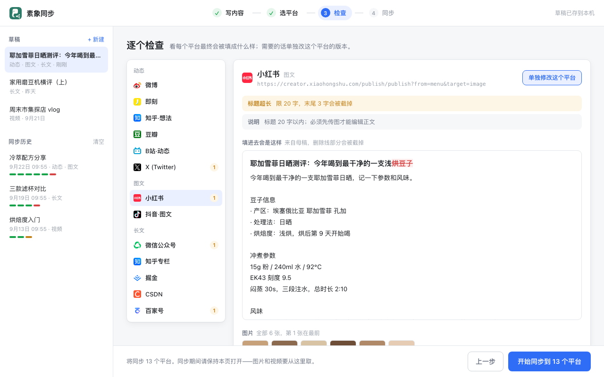The width and height of the screenshot is (604, 377).
Task: Select CSDN platform row
Action: [176, 294]
